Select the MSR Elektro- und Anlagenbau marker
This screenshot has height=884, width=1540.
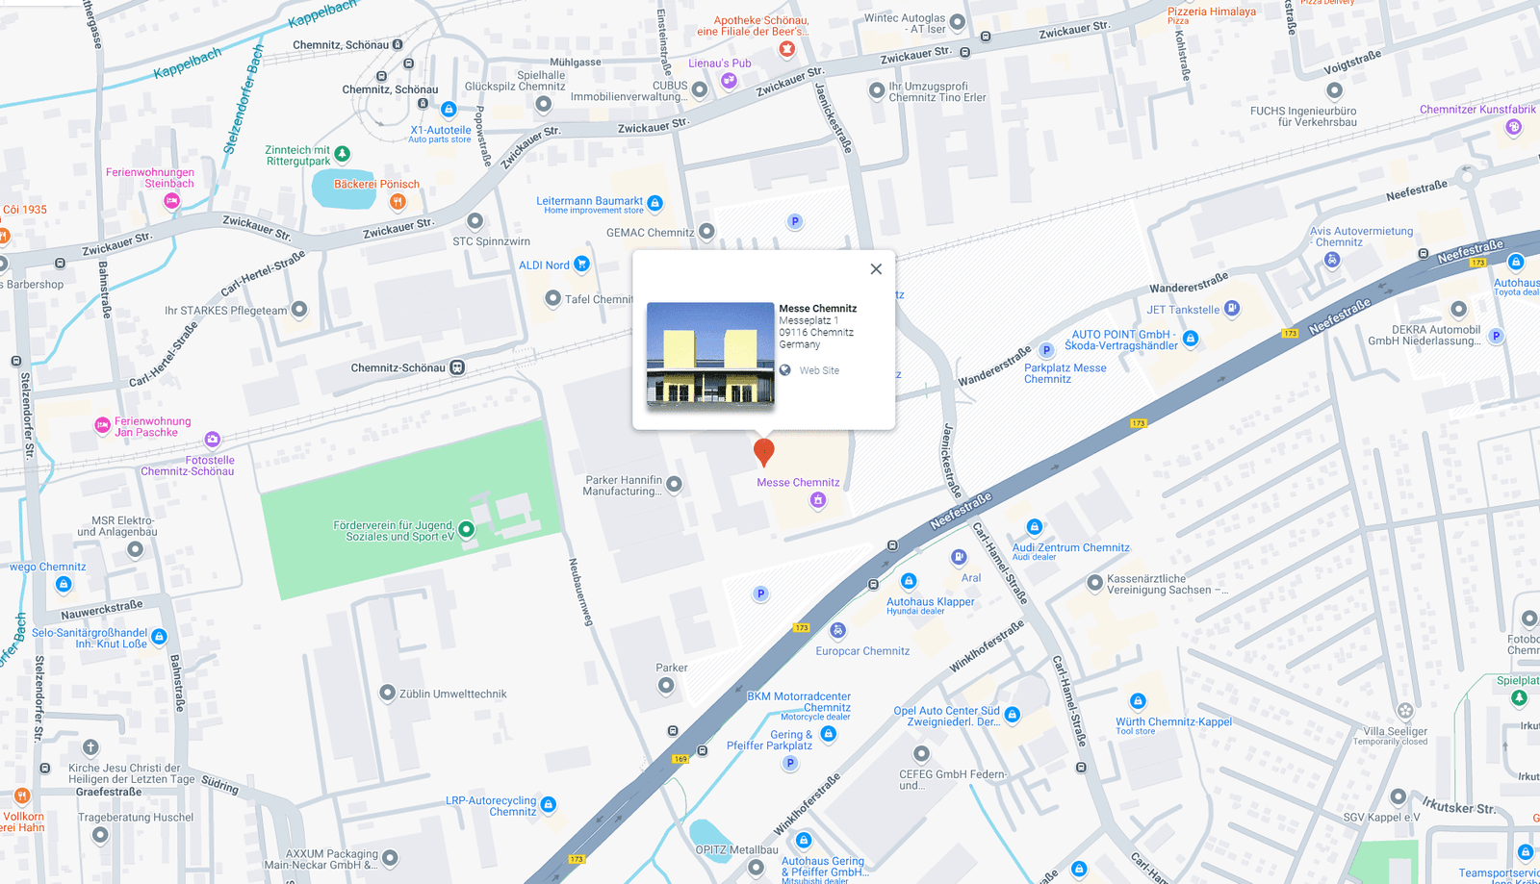coord(136,549)
